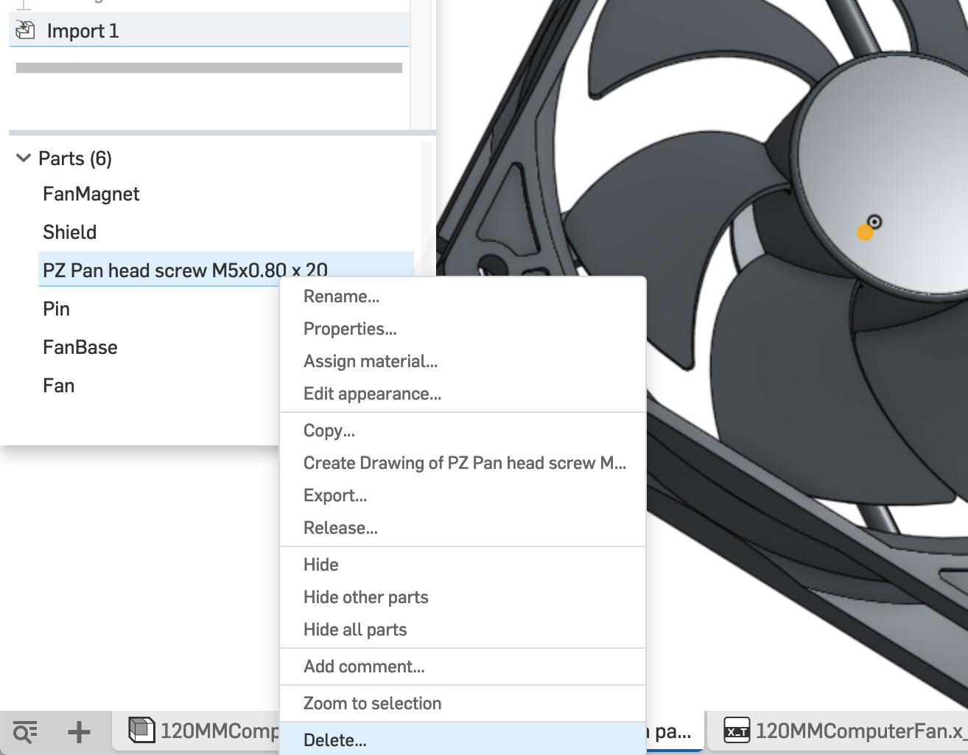The width and height of the screenshot is (968, 755).
Task: Choose Export... in the context menu
Action: pyautogui.click(x=334, y=495)
